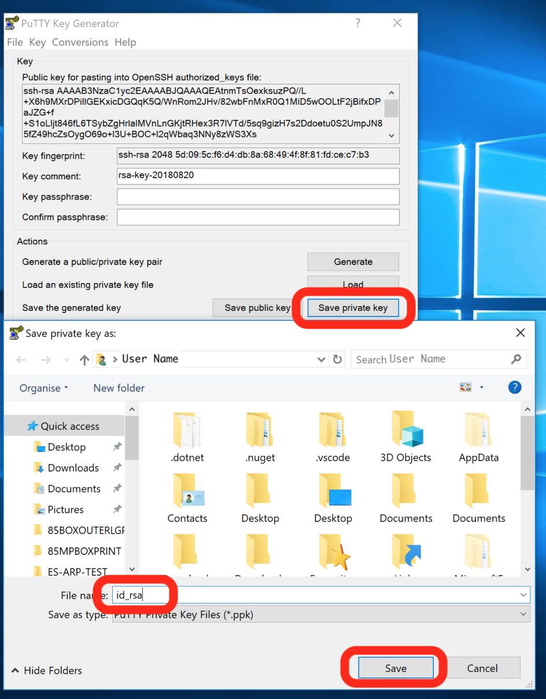Expand the Save as type dropdown
546x699 pixels.
pos(523,615)
